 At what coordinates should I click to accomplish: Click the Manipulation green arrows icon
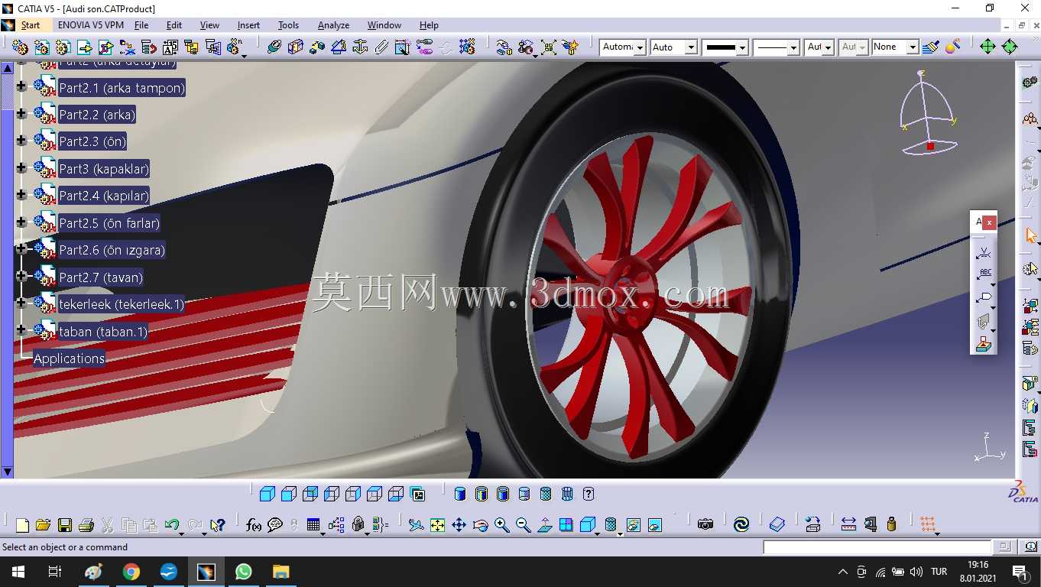(x=987, y=47)
